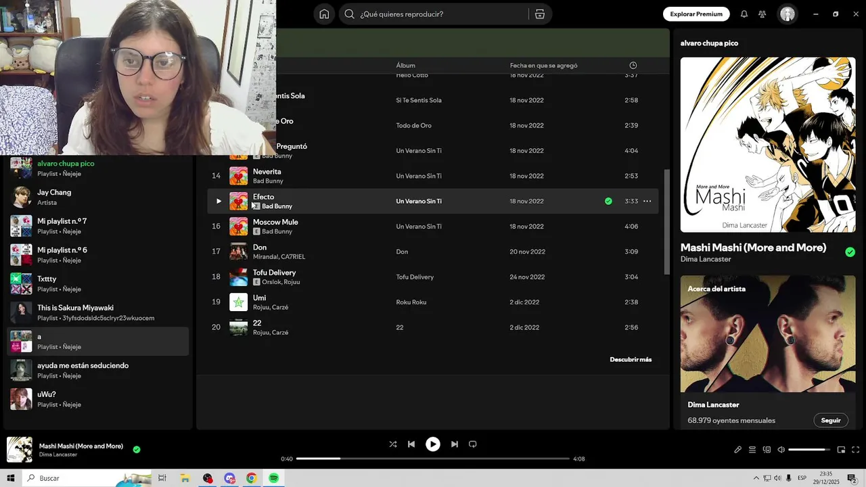Click Explorar Premium button
The height and width of the screenshot is (487, 866).
[x=696, y=14]
